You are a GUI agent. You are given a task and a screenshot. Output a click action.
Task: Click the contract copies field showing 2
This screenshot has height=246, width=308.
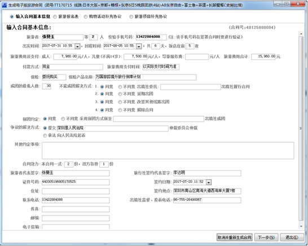pos(69,164)
